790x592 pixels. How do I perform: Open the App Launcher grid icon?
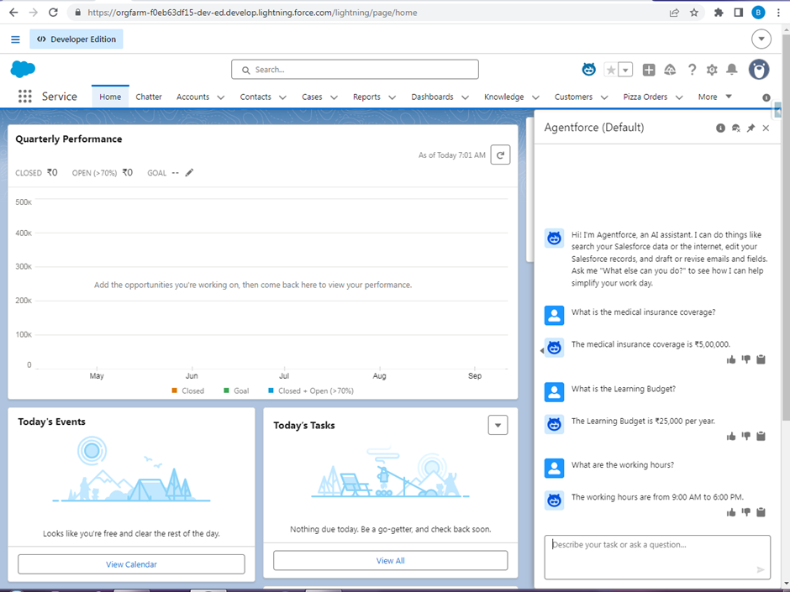click(24, 97)
